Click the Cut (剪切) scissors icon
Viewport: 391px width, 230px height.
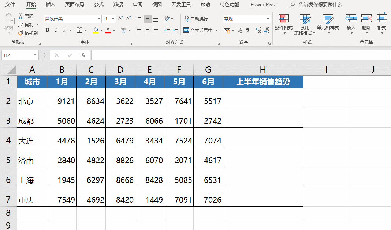(x=21, y=16)
